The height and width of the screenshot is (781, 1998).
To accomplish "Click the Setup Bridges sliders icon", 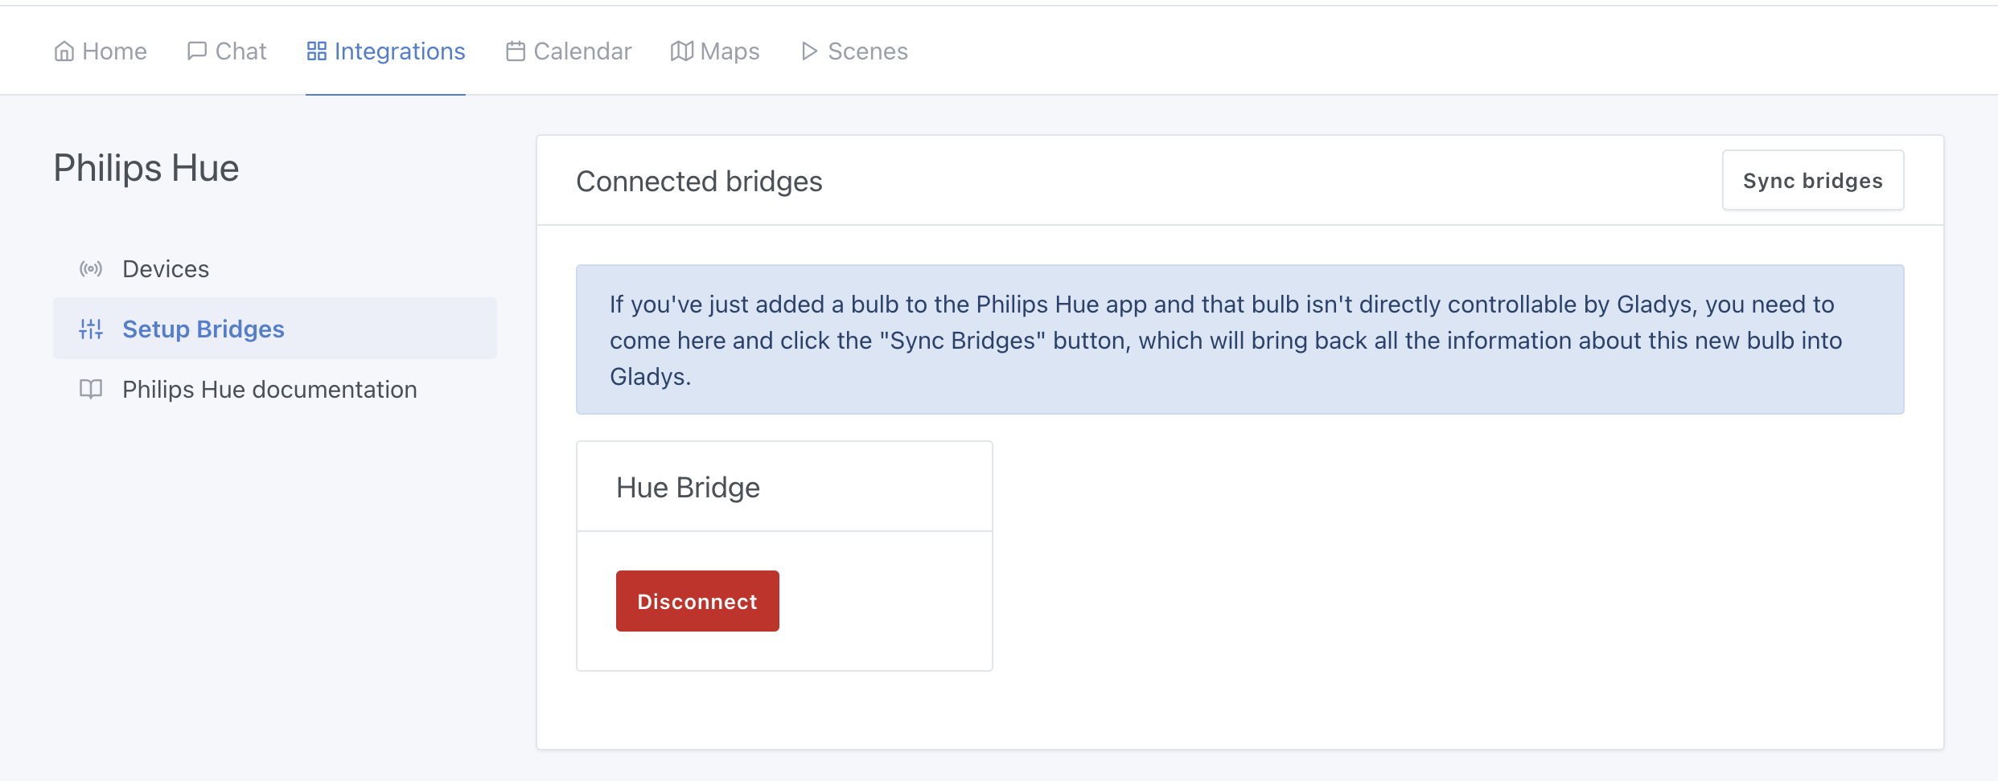I will (x=91, y=329).
